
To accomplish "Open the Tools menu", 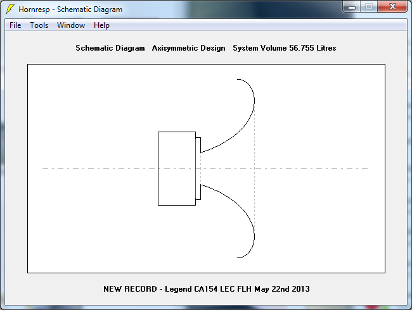I will tap(39, 25).
